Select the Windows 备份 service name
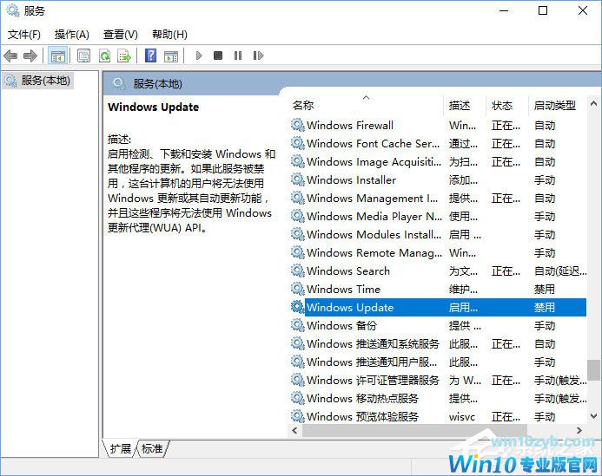Image resolution: width=602 pixels, height=476 pixels. click(341, 325)
